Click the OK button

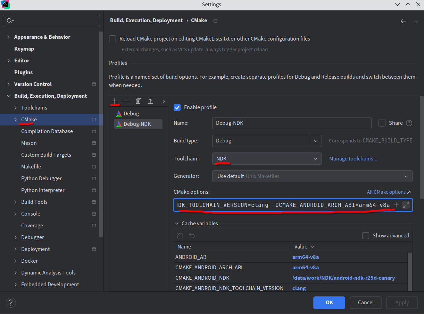(x=329, y=303)
